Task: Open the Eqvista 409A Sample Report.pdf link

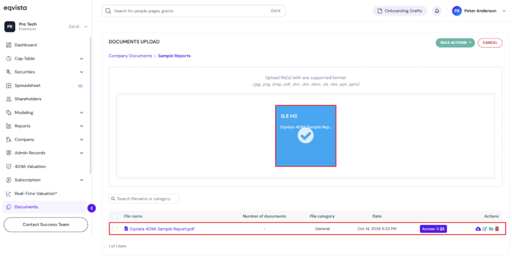Action: tap(162, 229)
